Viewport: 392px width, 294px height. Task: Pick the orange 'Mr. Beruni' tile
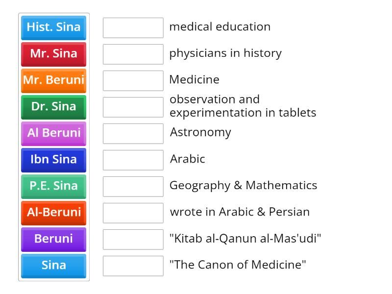tap(53, 81)
